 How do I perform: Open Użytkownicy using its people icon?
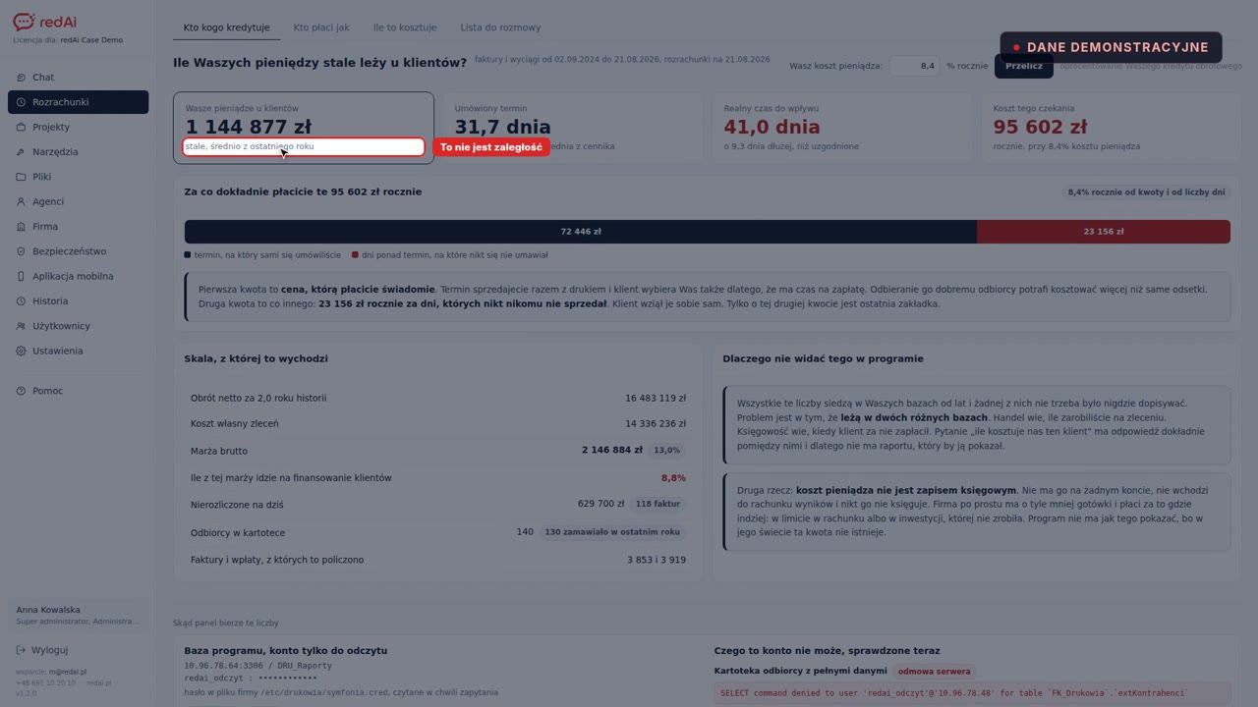22,326
